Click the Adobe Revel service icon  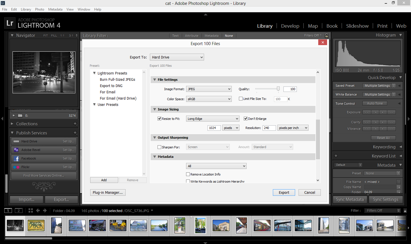click(16, 150)
